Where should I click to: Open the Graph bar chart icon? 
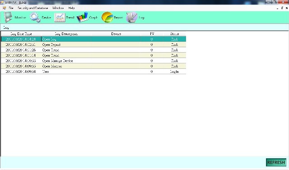(82, 17)
